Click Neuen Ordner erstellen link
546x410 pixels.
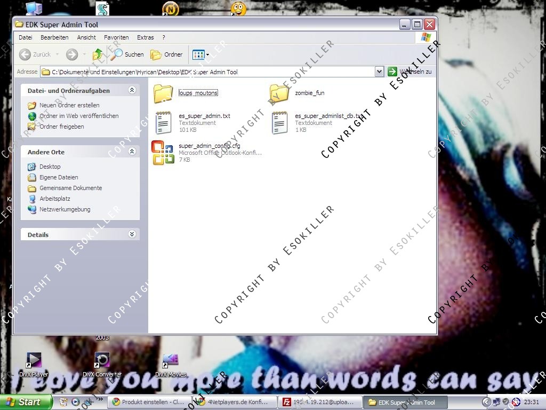(69, 105)
